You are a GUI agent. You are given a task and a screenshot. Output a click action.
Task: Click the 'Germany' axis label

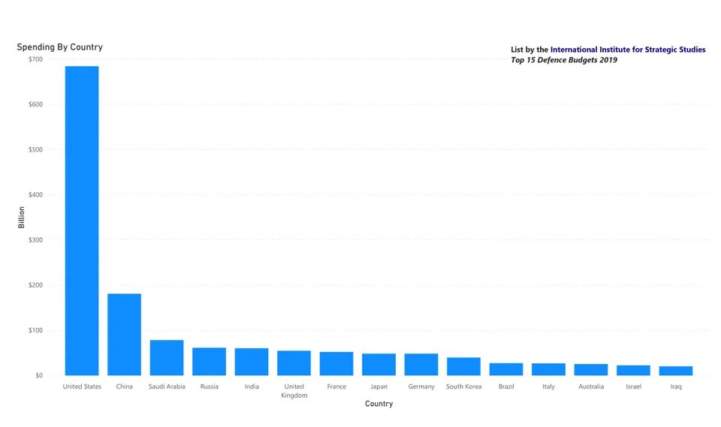pyautogui.click(x=421, y=386)
